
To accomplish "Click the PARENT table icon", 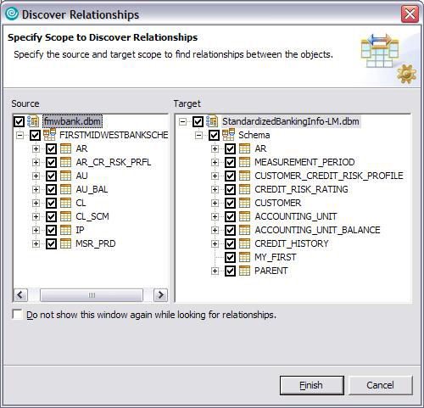I will coord(245,271).
